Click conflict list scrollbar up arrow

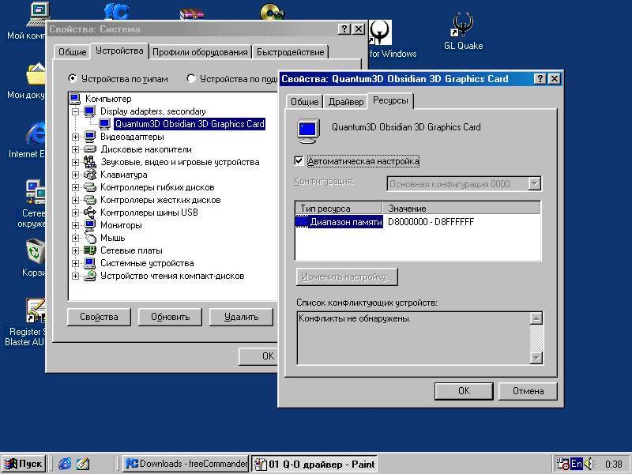click(x=536, y=318)
